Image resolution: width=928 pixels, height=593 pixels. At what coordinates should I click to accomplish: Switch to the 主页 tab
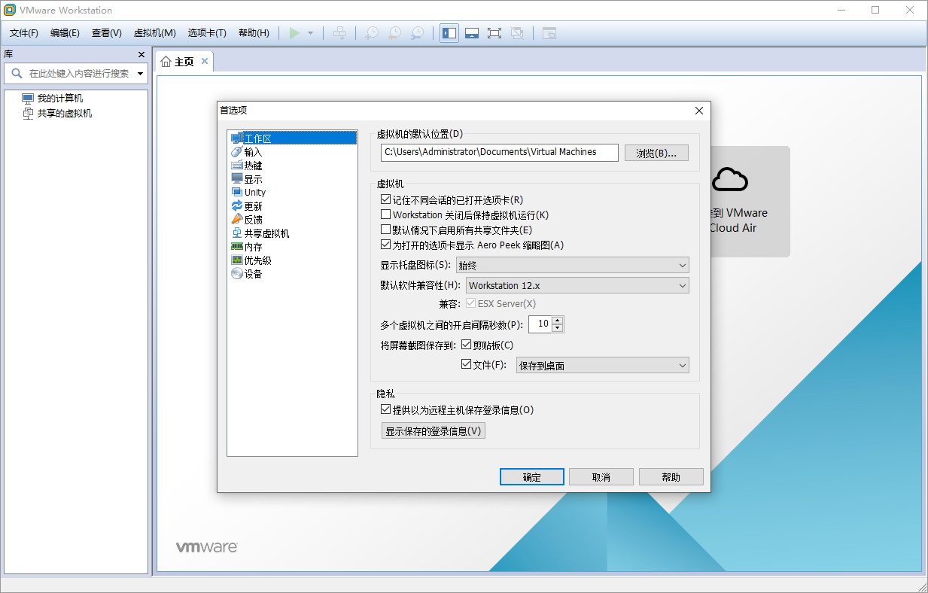tap(184, 61)
